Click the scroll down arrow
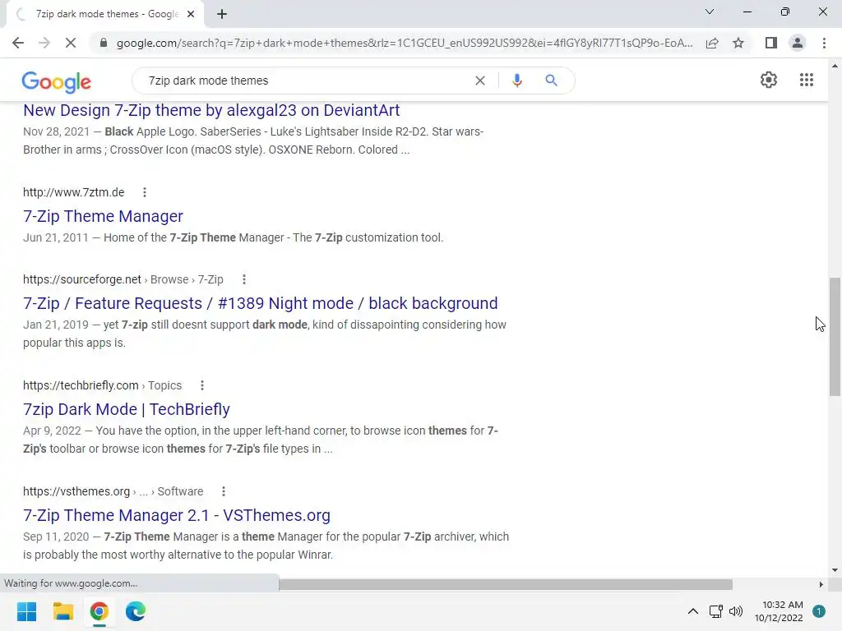The width and height of the screenshot is (842, 631). click(835, 570)
